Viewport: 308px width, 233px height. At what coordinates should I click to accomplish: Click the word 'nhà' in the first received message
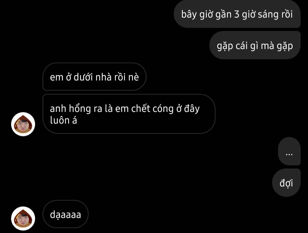coord(104,77)
